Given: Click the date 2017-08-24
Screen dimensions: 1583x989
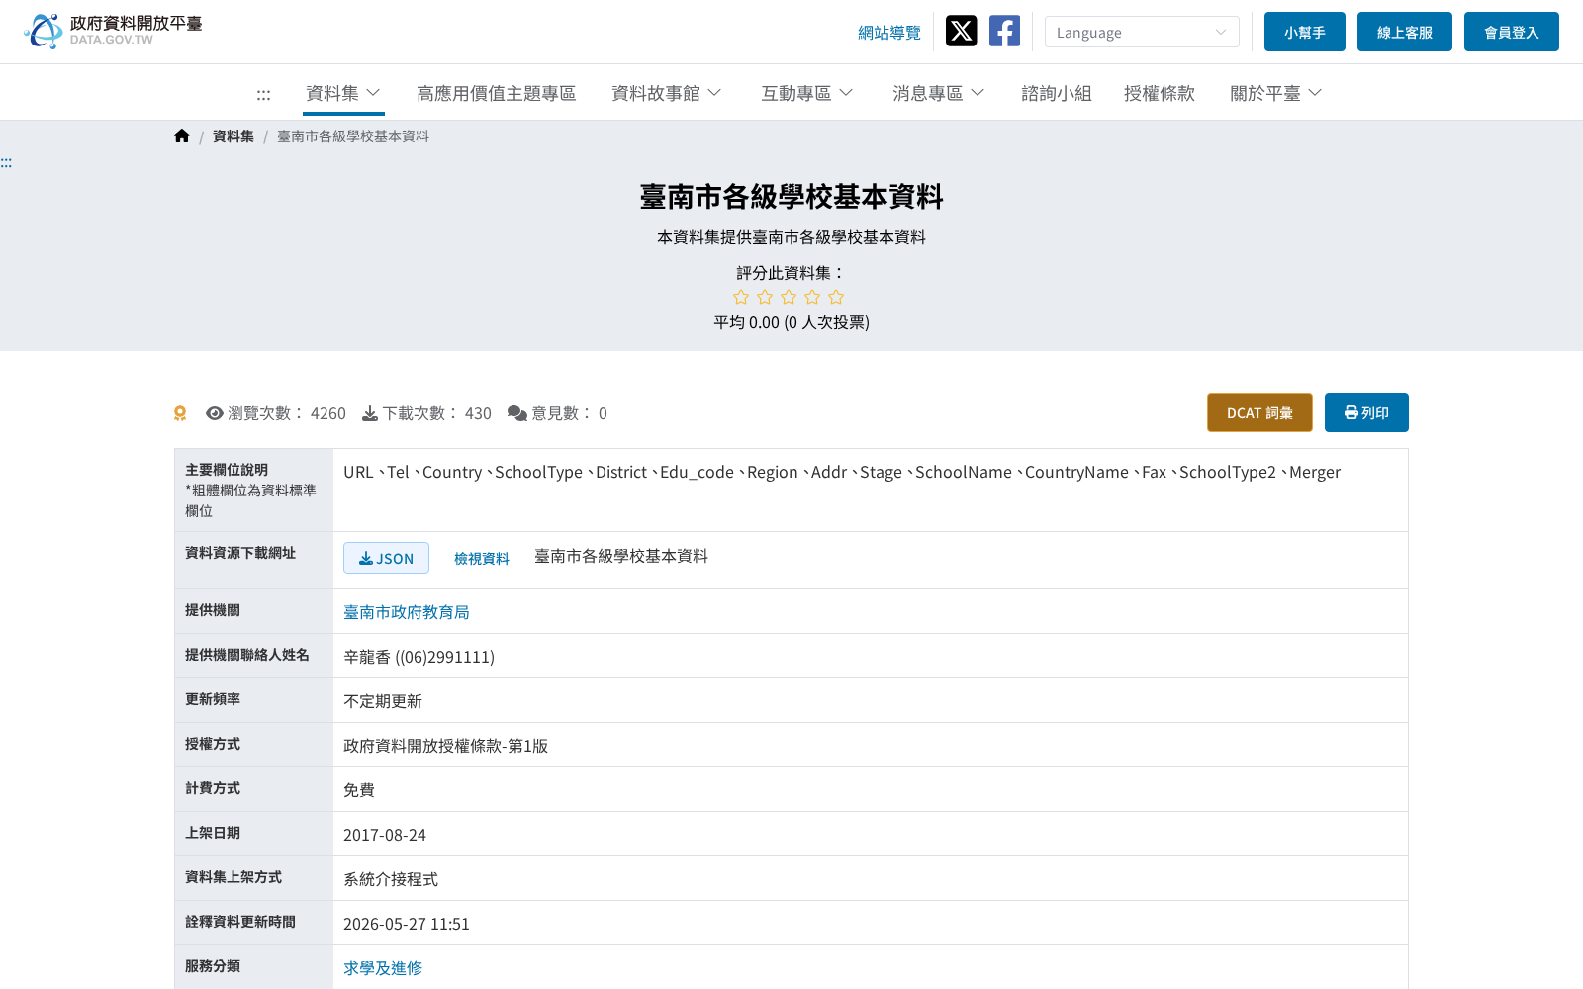Looking at the screenshot, I should [x=385, y=835].
